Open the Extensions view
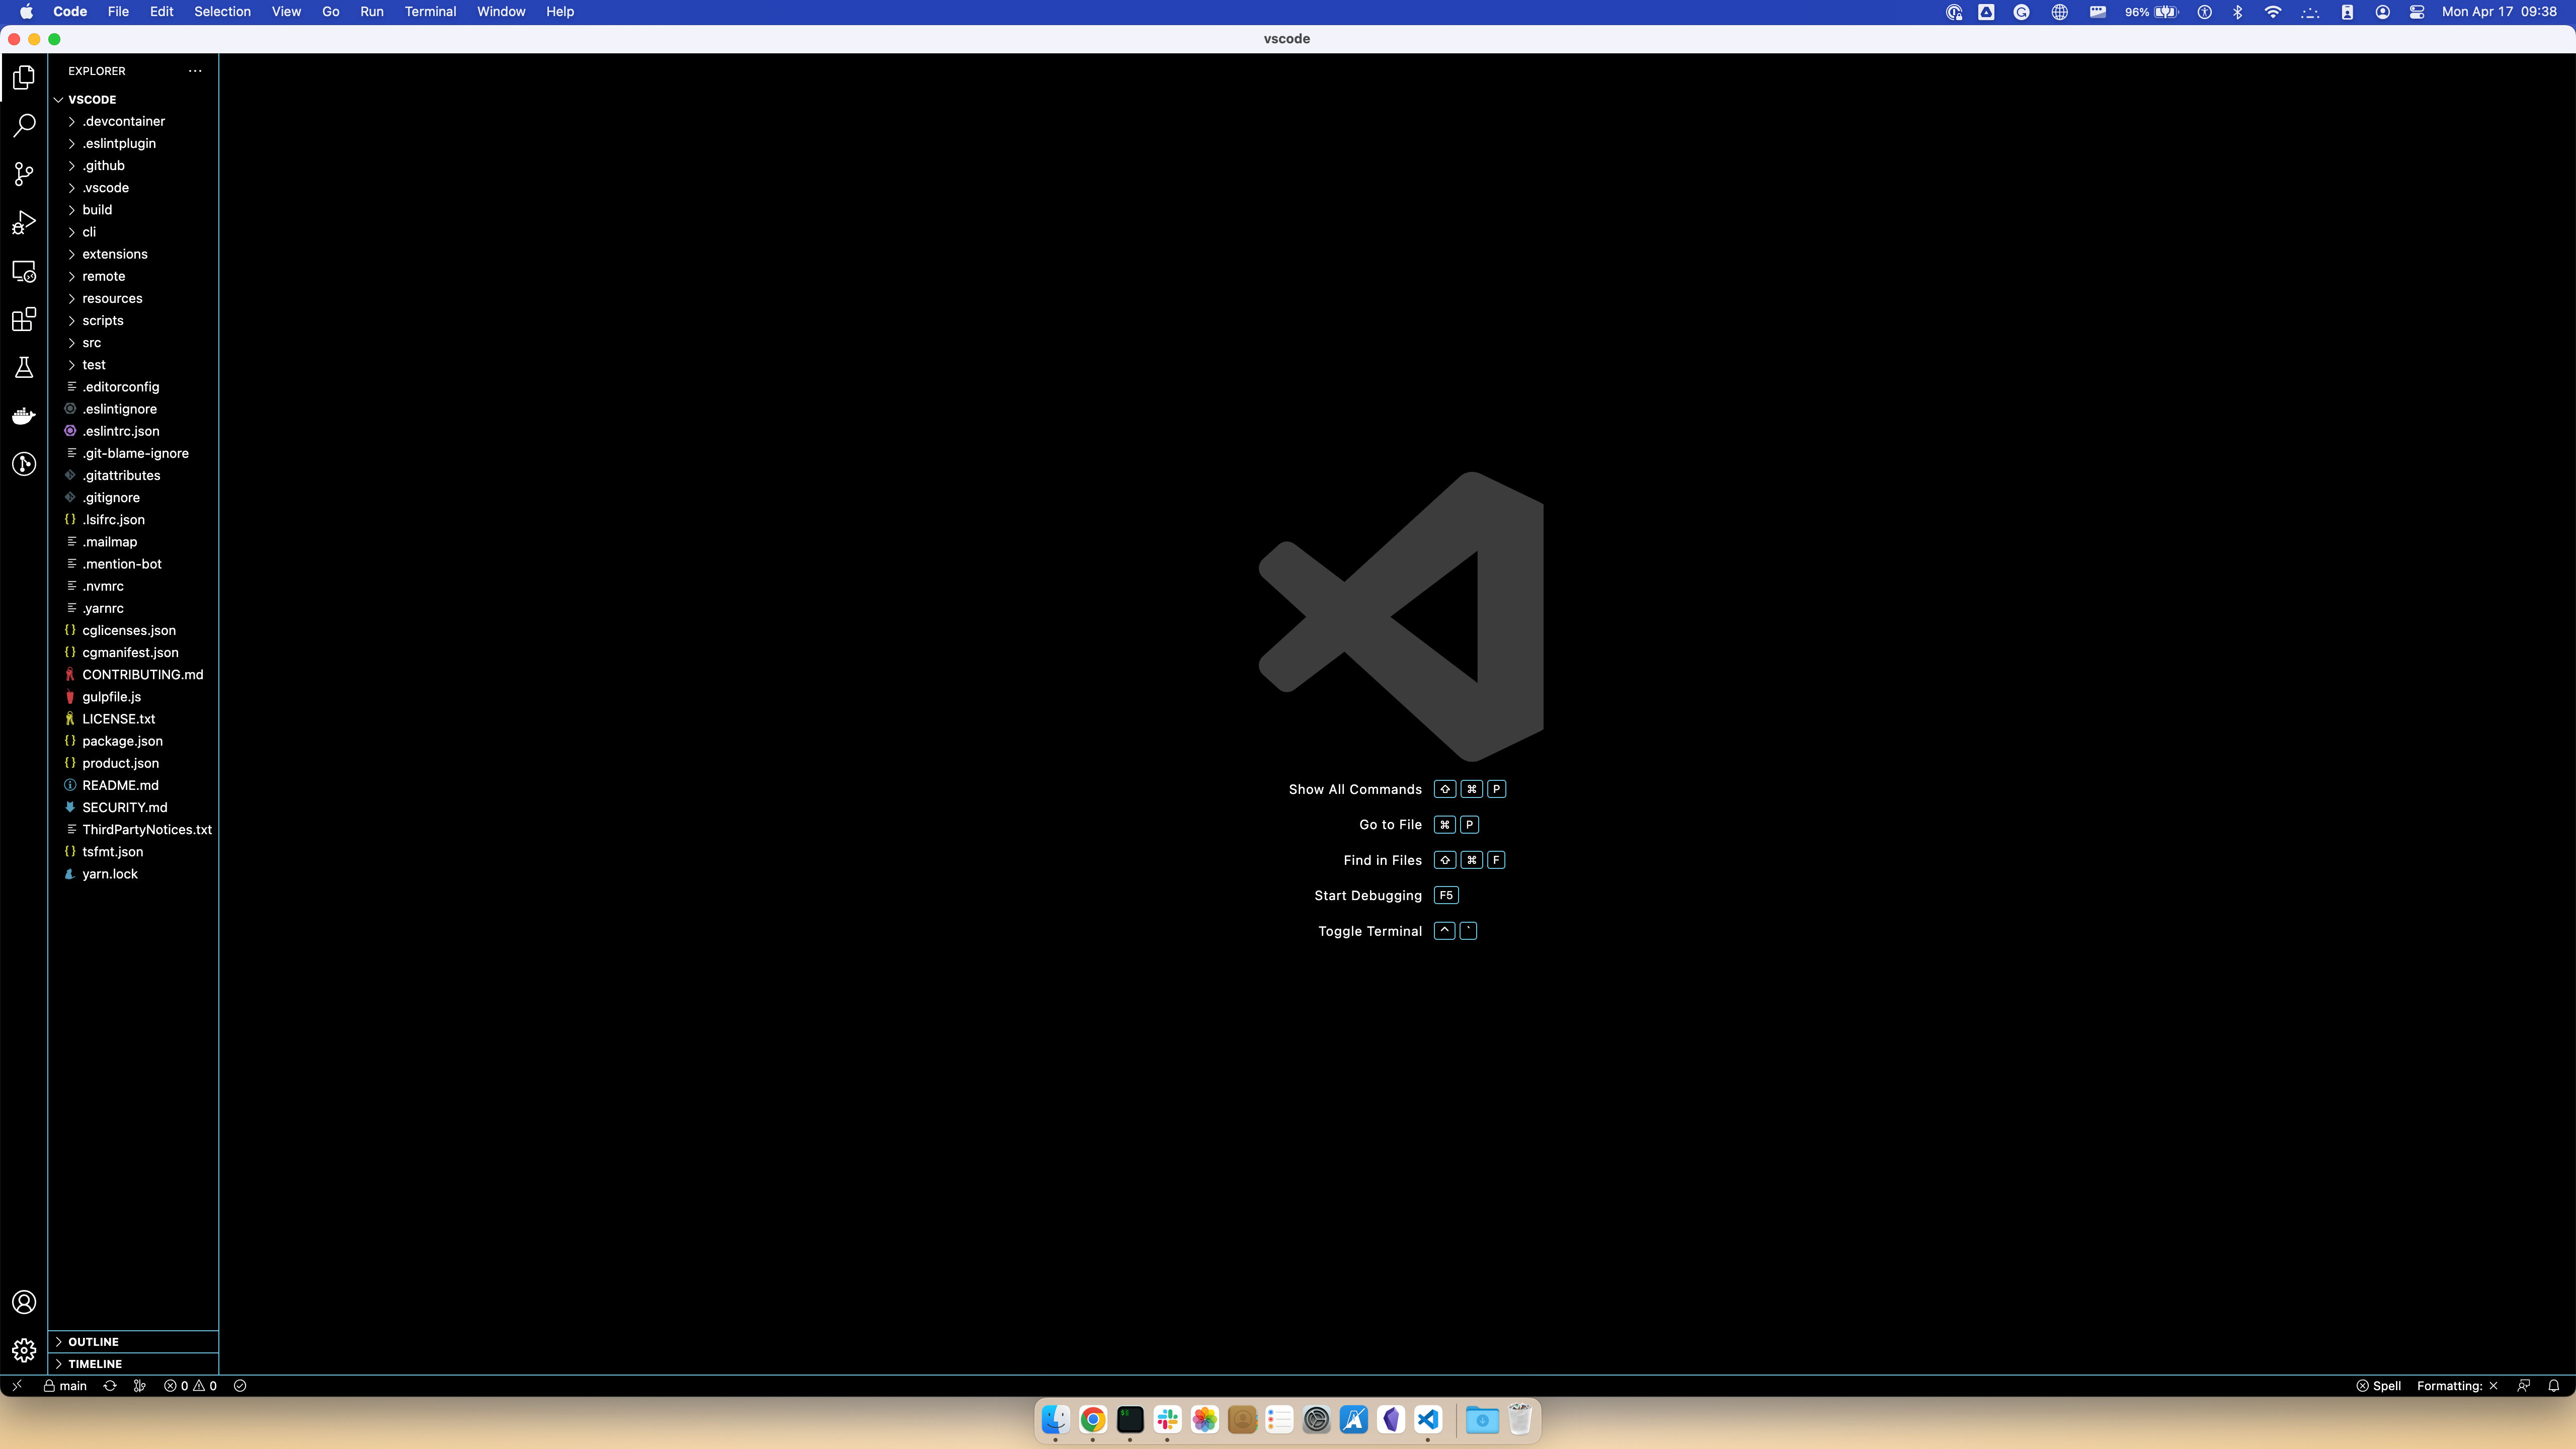Screen dimensions: 2576x1449 tap(24, 320)
